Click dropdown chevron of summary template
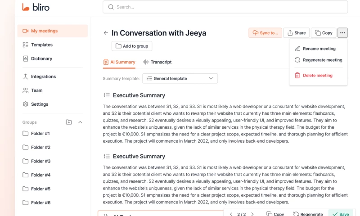Viewport: 360px width, 216px height. click(211, 78)
